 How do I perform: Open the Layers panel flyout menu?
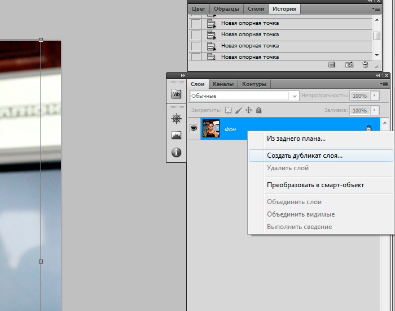click(384, 84)
